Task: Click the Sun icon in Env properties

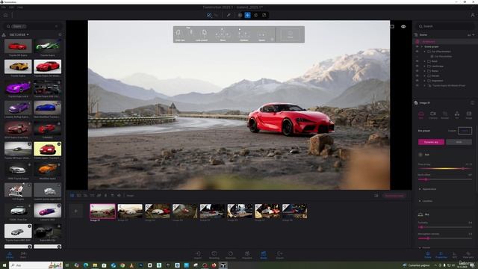Action: [420, 155]
